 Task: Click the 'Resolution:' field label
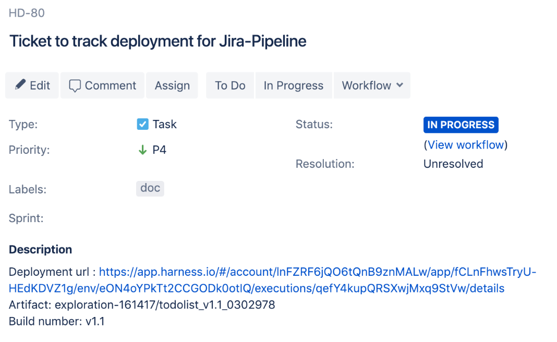tap(325, 164)
